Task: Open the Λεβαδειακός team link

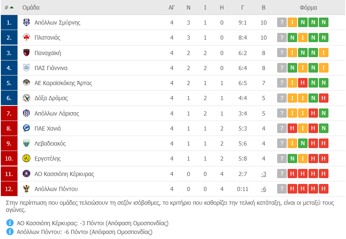Action: tap(50, 143)
